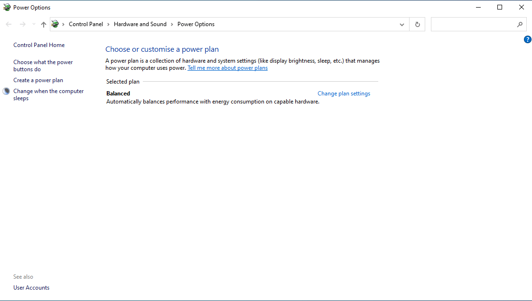This screenshot has height=301, width=532.
Task: Focus the Control Panel search field
Action: tap(474, 24)
